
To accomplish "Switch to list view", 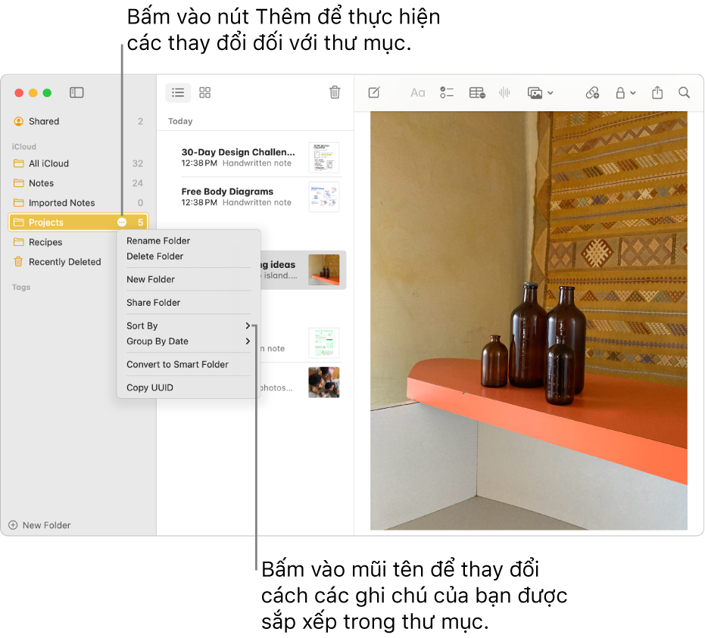I will pyautogui.click(x=178, y=92).
